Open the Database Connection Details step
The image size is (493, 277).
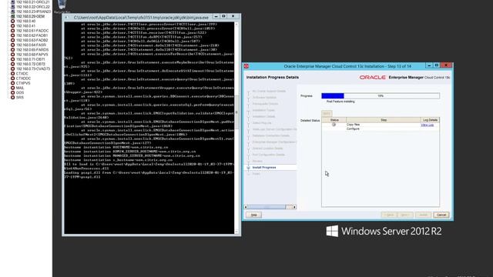tap(270, 135)
